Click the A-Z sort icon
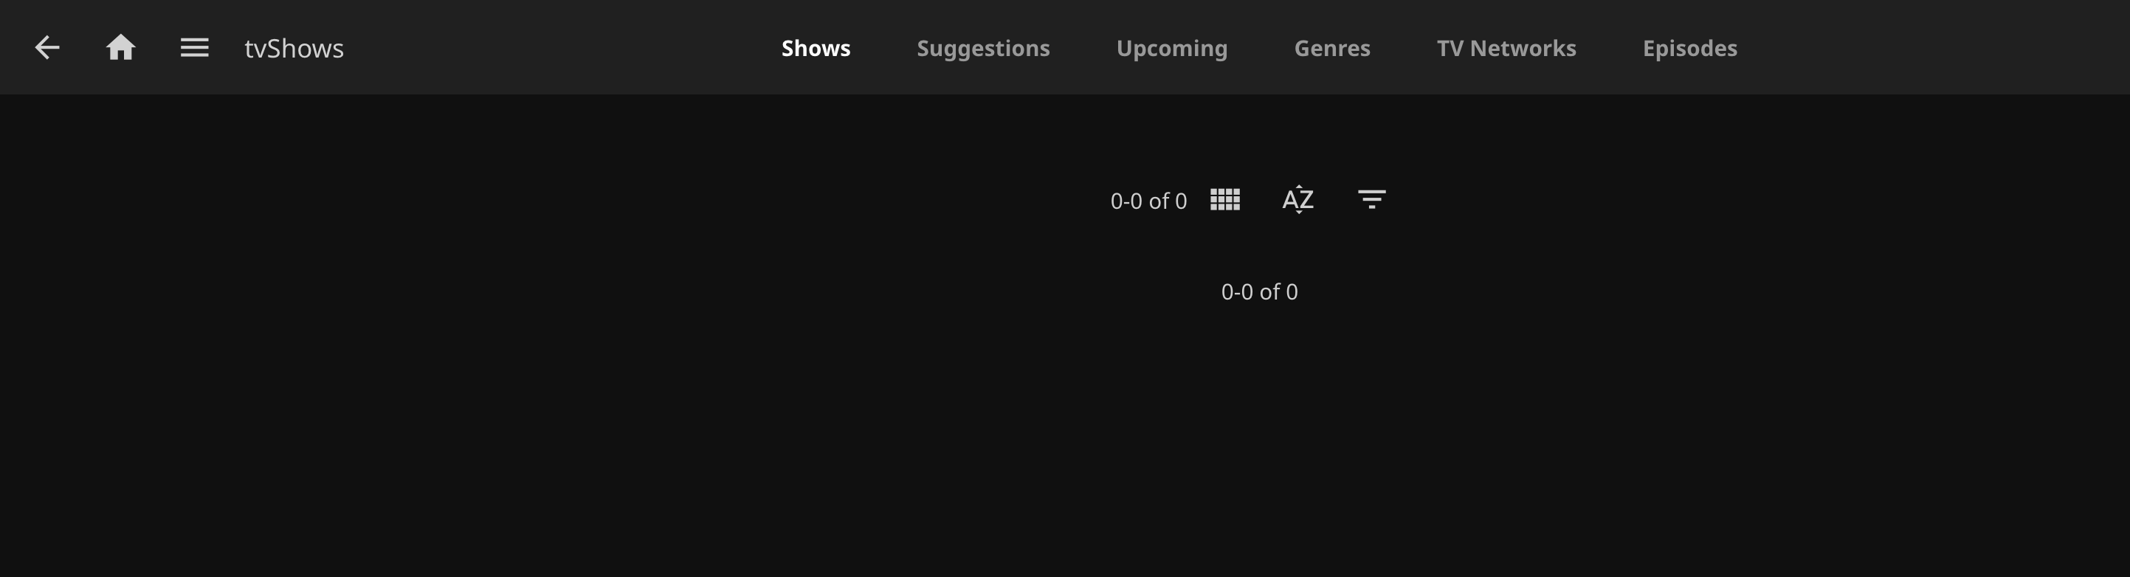2130x577 pixels. [x=1298, y=200]
